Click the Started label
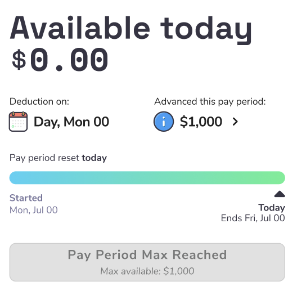 26,198
